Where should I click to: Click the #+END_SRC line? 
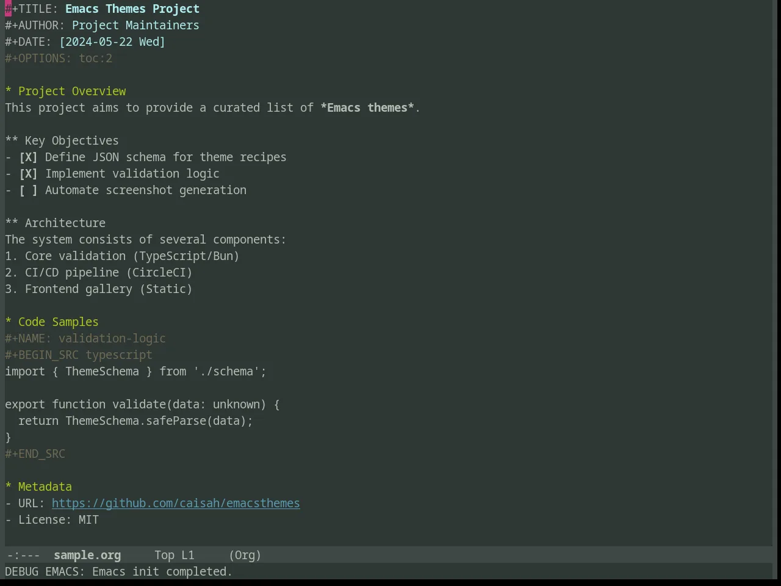pos(35,454)
